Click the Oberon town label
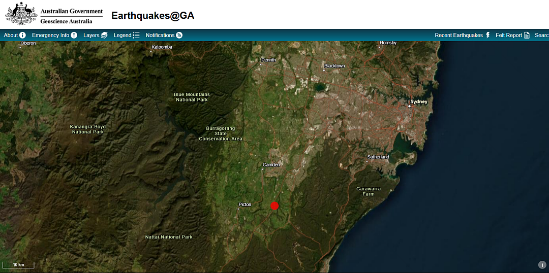This screenshot has height=273, width=549. [28, 43]
